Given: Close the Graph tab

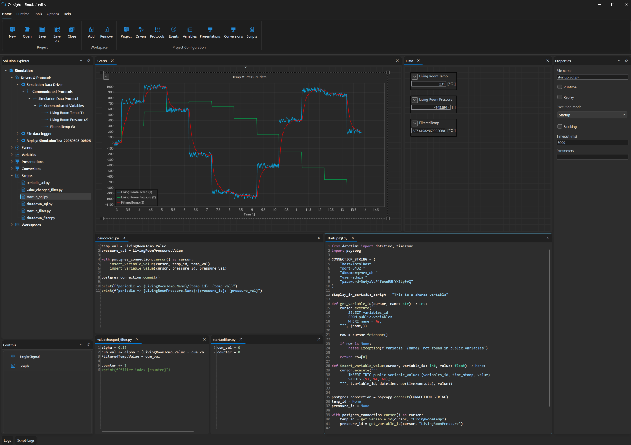Looking at the screenshot, I should [112, 61].
